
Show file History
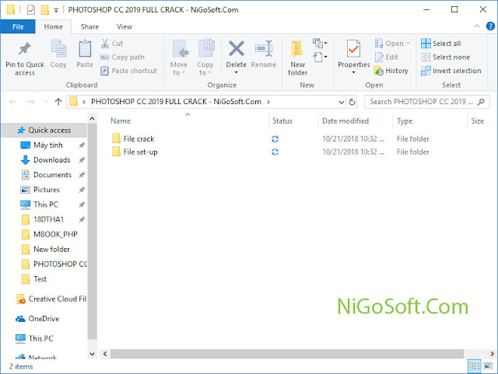pos(391,71)
